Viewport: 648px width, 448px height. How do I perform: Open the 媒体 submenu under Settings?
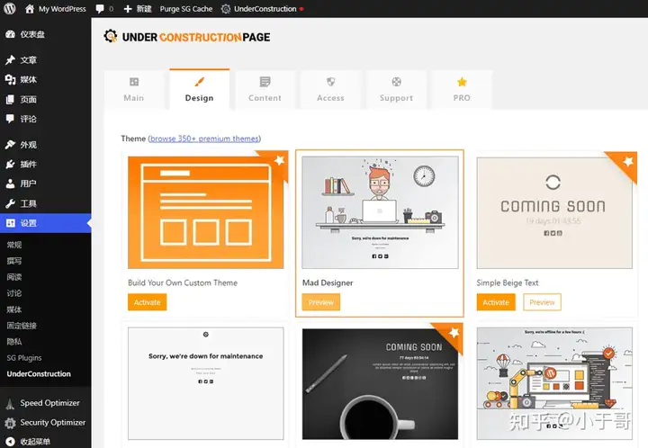[14, 309]
